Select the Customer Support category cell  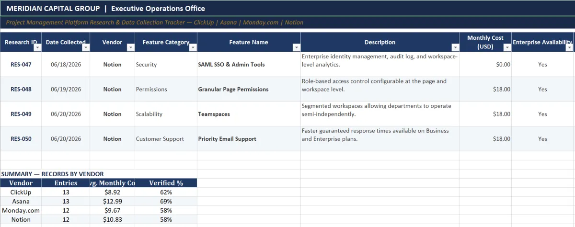click(166, 139)
